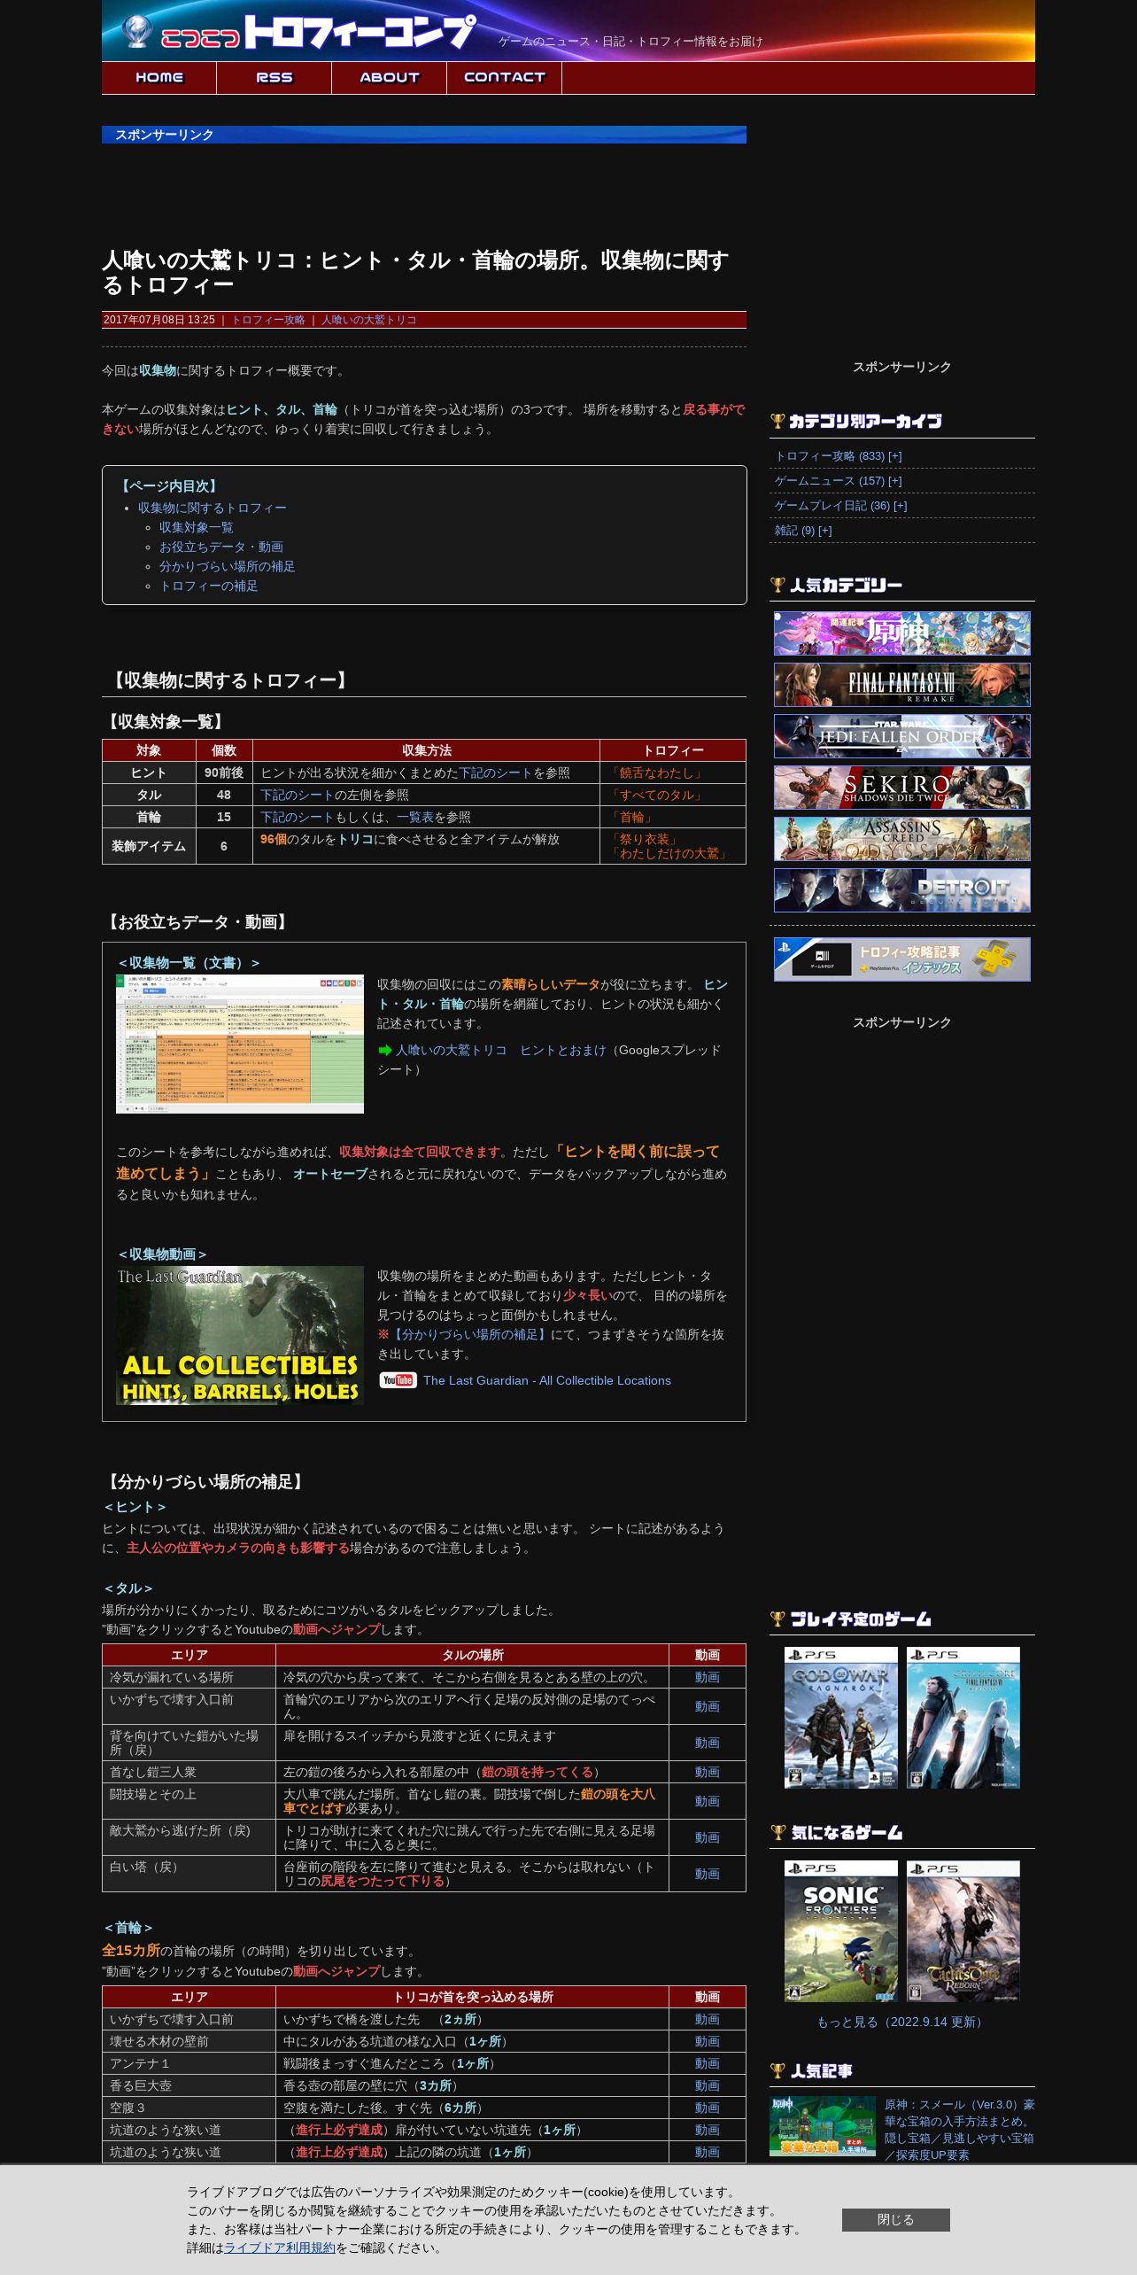Close the cookie banner with 閉じる

point(895,2219)
